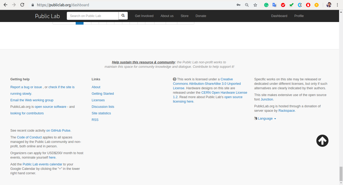
Task: Open the Grammarly extension icon
Action: coord(266,5)
